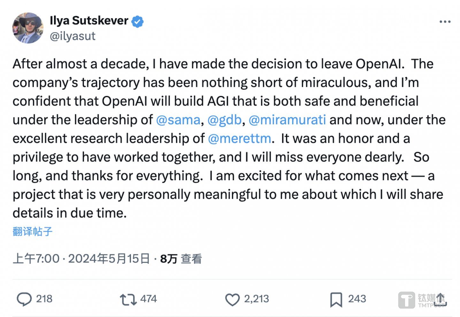Click the blue verified badge

(x=137, y=21)
